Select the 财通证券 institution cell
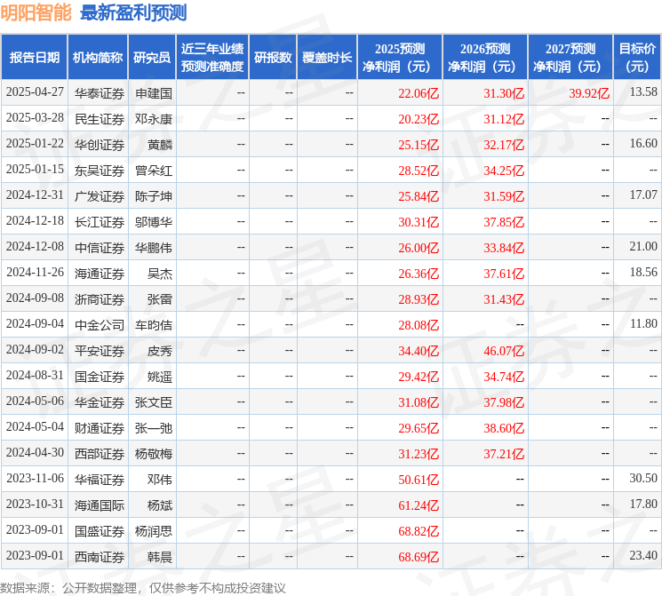662x596 pixels. (100, 428)
